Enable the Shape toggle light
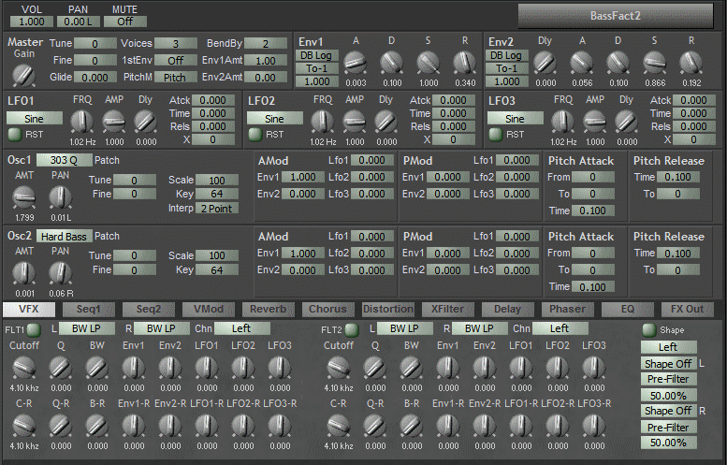Viewport: 727px width, 465px height. pos(648,329)
